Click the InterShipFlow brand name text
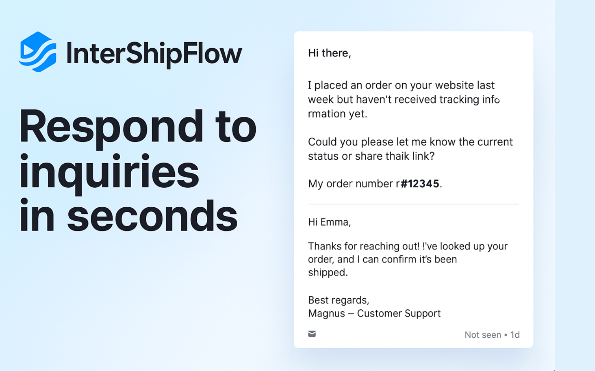This screenshot has height=371, width=595. tap(154, 54)
